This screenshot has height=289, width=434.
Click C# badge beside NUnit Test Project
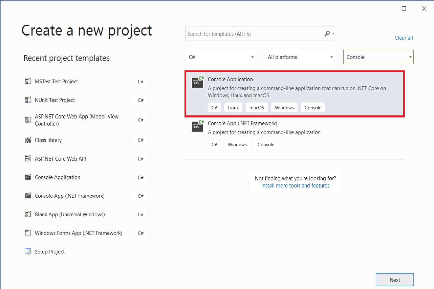(140, 100)
